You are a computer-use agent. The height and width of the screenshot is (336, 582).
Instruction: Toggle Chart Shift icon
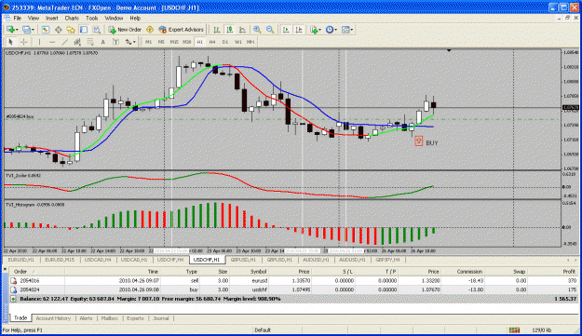pyautogui.click(x=299, y=30)
